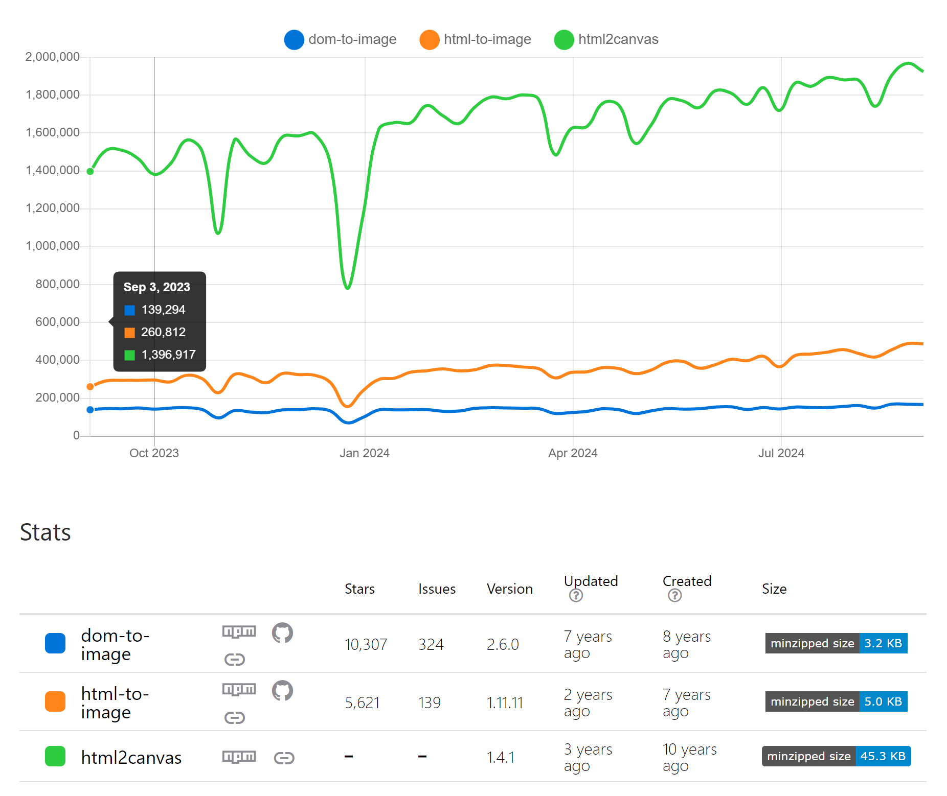Screen dimensions: 947x796
Task: Click the Jul 2024 axis label
Action: tap(781, 453)
